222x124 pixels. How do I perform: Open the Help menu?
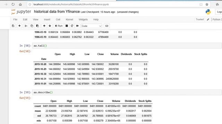[96, 20]
